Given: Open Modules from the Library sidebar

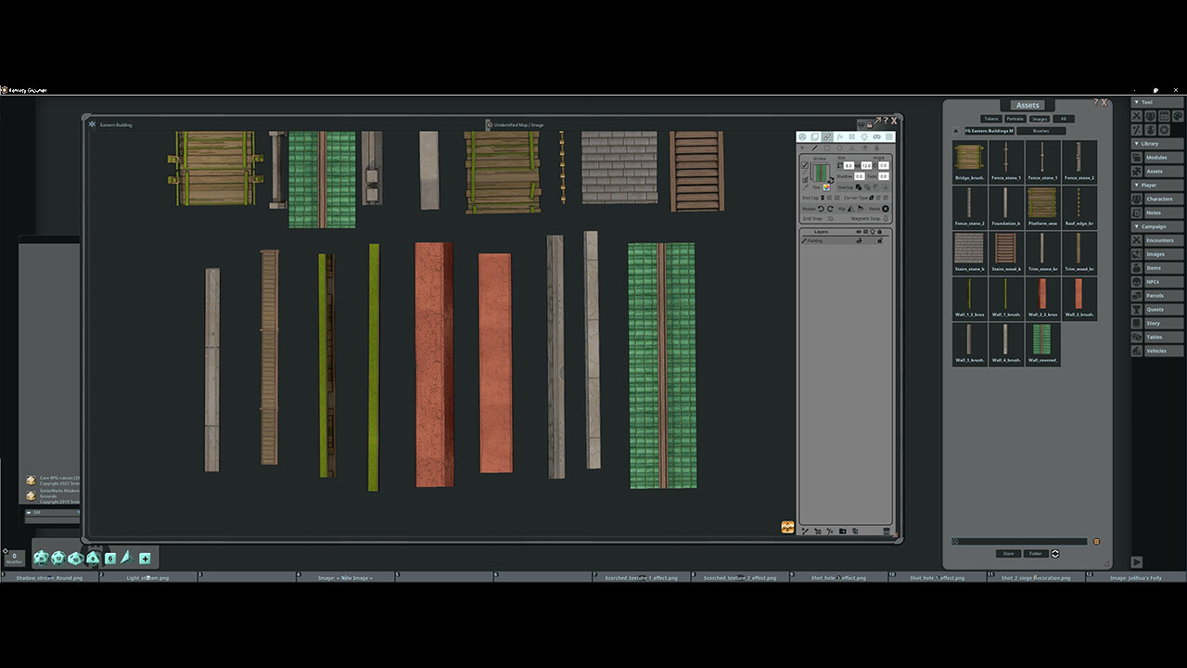Looking at the screenshot, I should pos(1156,156).
